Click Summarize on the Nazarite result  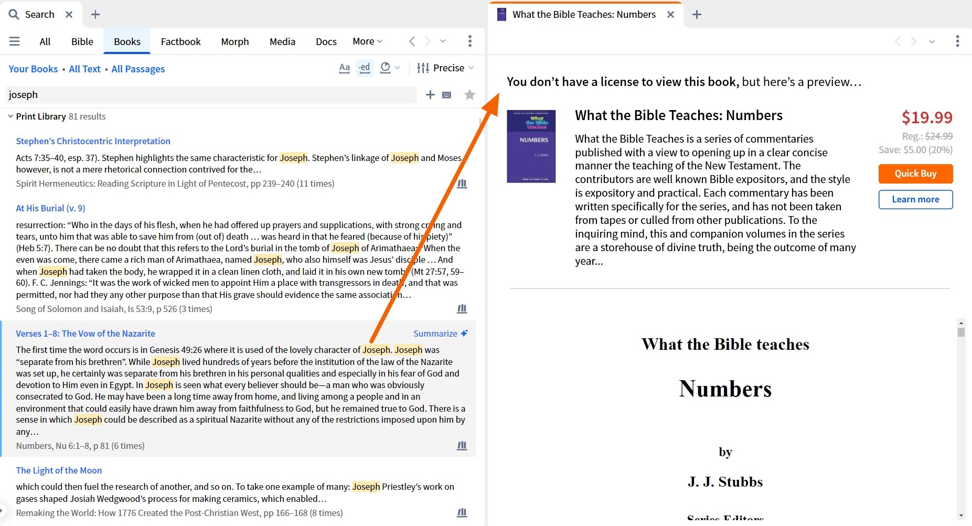[x=440, y=334]
